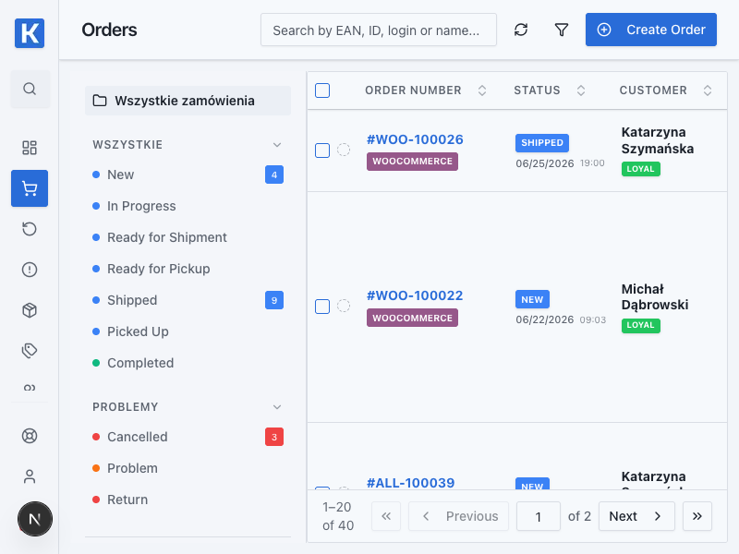739x554 pixels.
Task: Collapse the PROBLEMY section
Action: point(277,407)
